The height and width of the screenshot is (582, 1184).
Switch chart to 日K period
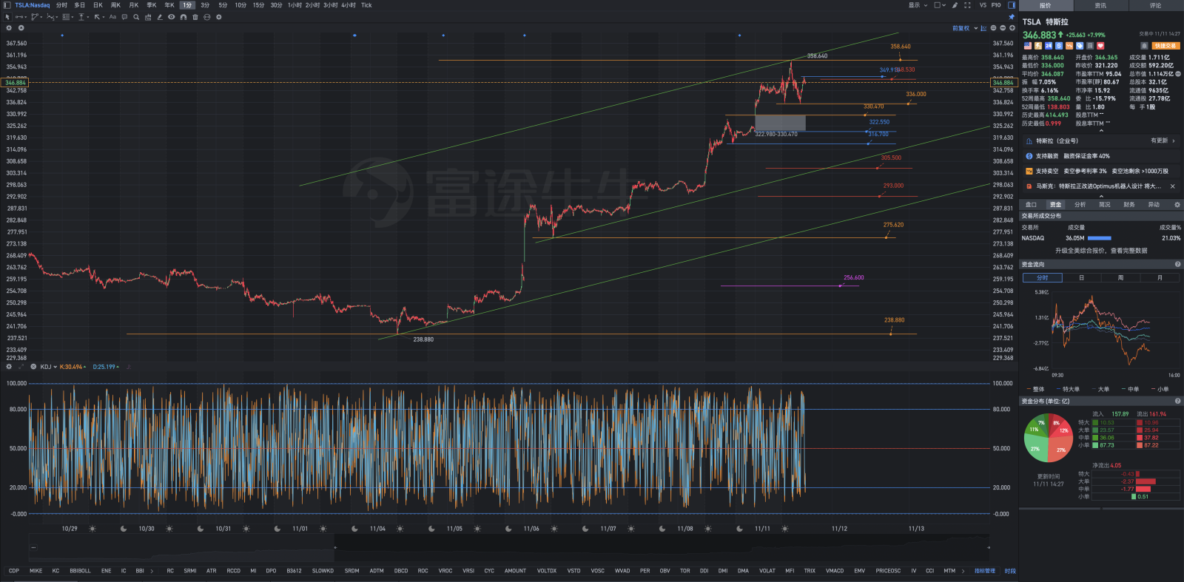click(98, 5)
